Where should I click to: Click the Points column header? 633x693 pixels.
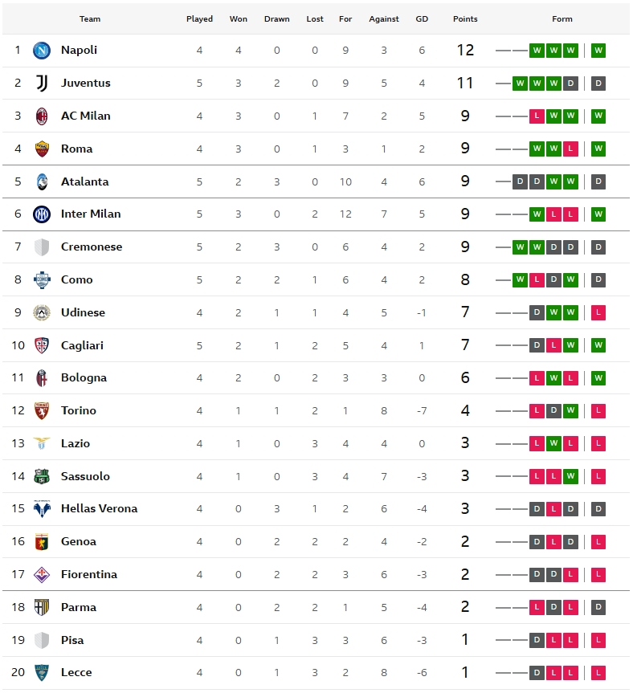[465, 19]
